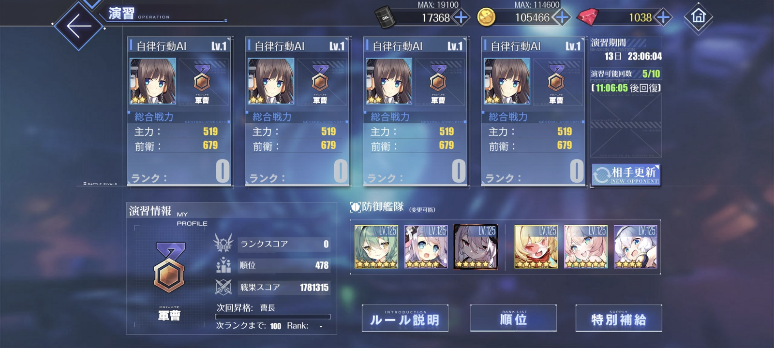Tap the gold coin icon
This screenshot has height=348, width=774.
[x=486, y=18]
